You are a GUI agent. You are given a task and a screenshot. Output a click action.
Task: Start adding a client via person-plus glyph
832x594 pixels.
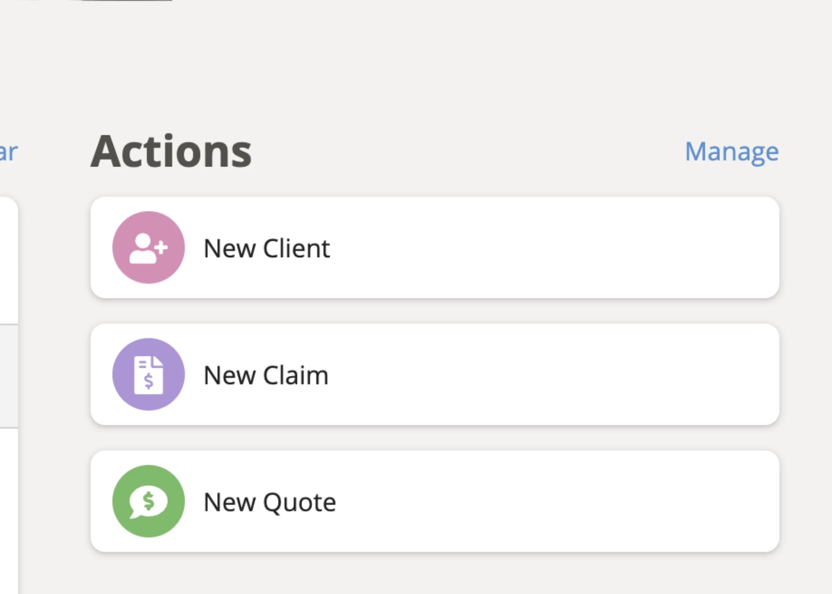click(148, 248)
